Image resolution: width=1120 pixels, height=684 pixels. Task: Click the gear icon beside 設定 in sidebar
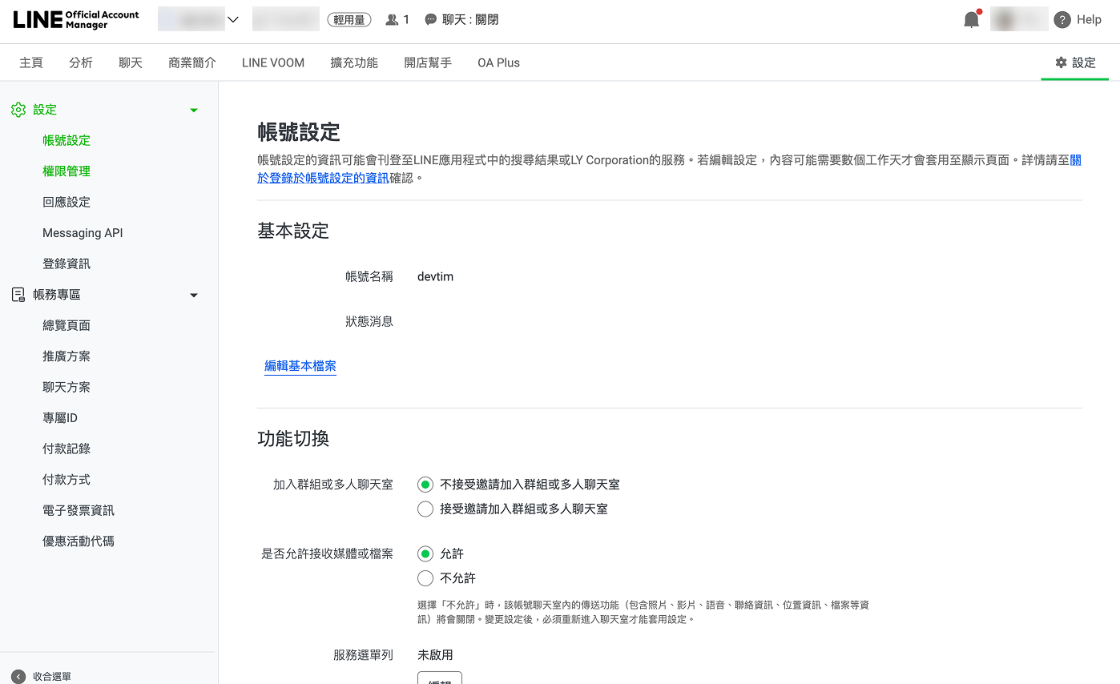click(18, 110)
